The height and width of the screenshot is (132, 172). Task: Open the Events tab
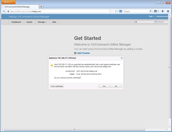coord(29,22)
